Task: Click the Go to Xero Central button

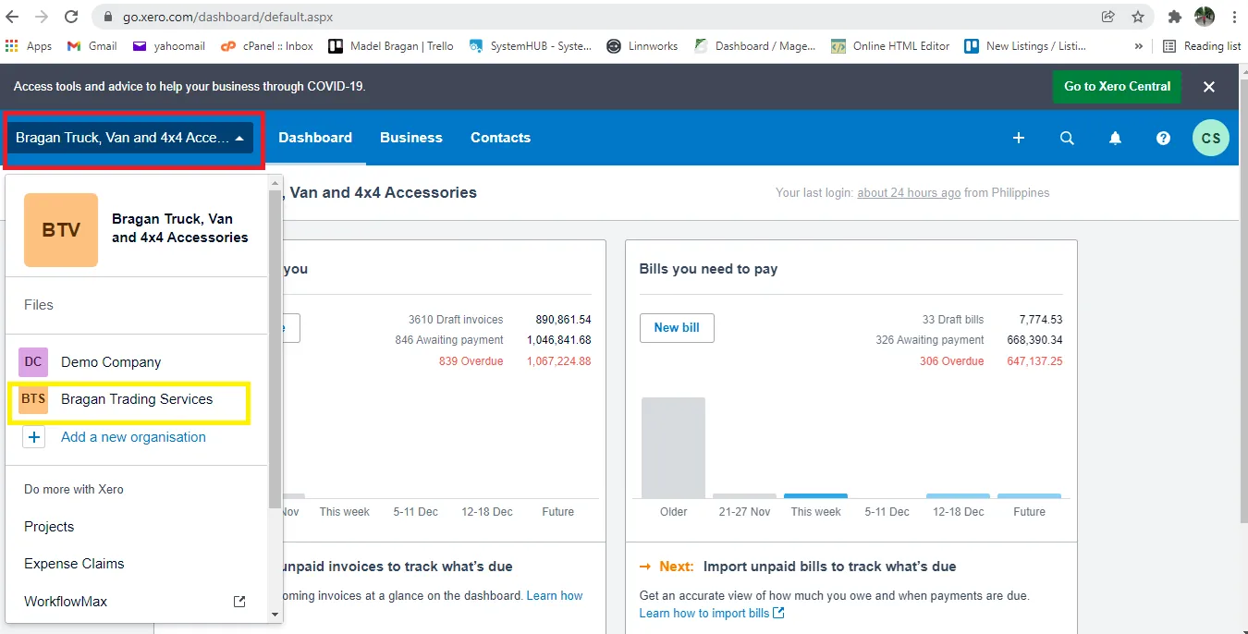Action: [x=1117, y=86]
